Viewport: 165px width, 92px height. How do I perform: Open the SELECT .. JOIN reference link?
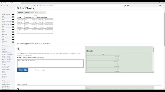[x=6, y=56]
